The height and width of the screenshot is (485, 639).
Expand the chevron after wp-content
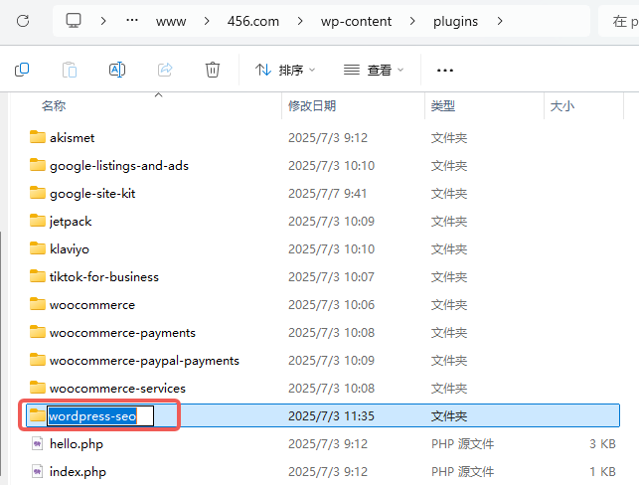[x=412, y=21]
